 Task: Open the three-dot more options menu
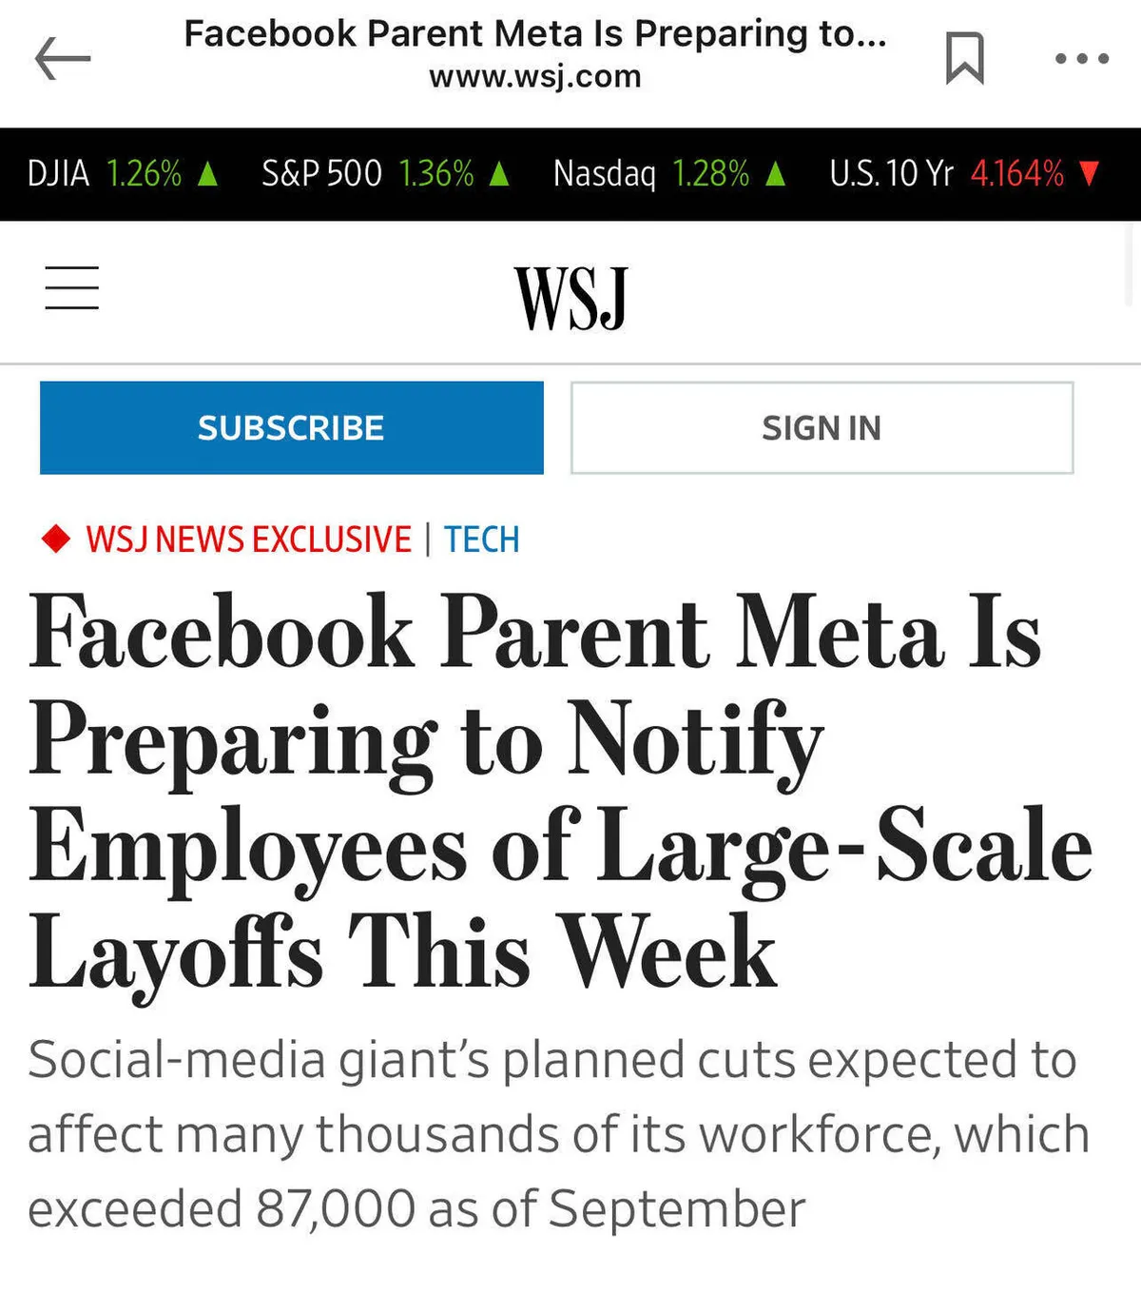[1082, 59]
